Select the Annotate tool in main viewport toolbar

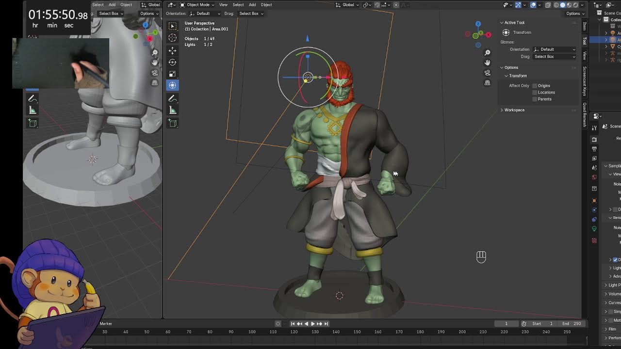coord(172,98)
